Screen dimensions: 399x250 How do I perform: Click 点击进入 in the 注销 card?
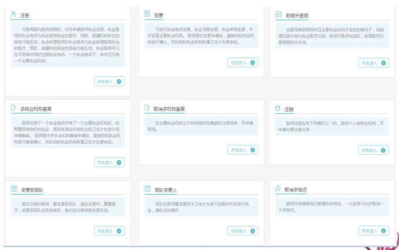(373, 150)
